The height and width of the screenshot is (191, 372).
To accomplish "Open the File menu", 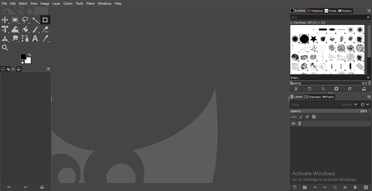I will click(4, 4).
